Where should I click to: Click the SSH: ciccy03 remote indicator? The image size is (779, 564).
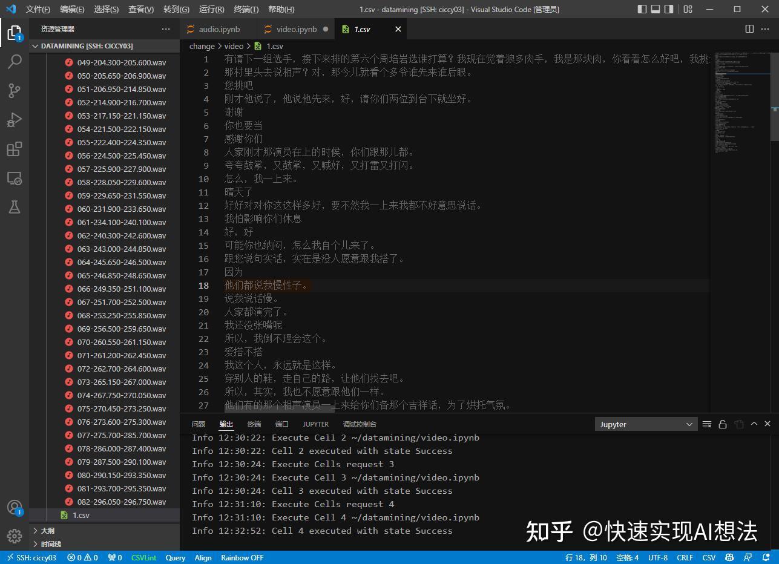point(31,557)
